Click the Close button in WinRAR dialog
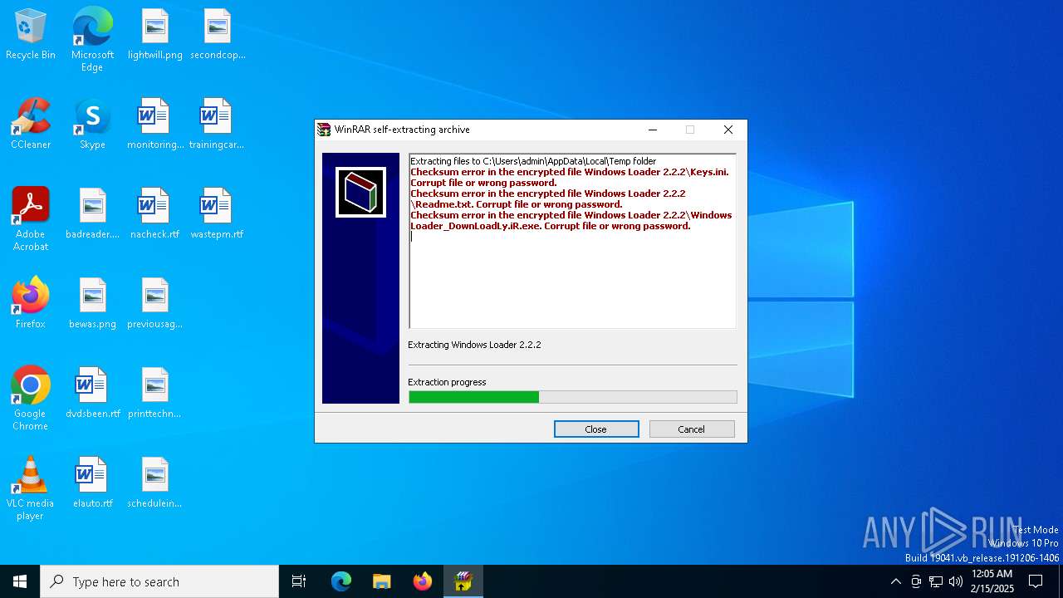 tap(596, 429)
